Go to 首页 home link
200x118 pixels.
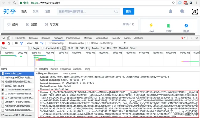(x=24, y=11)
